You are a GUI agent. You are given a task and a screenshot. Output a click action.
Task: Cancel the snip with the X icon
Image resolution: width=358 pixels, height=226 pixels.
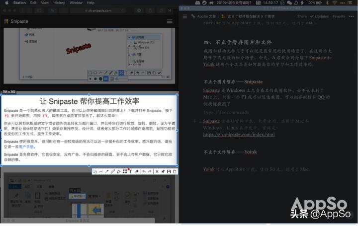[x=157, y=172]
